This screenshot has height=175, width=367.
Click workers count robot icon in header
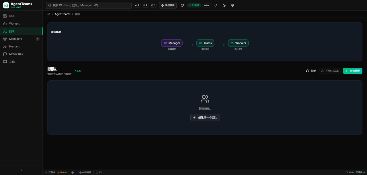pyautogui.click(x=137, y=5)
